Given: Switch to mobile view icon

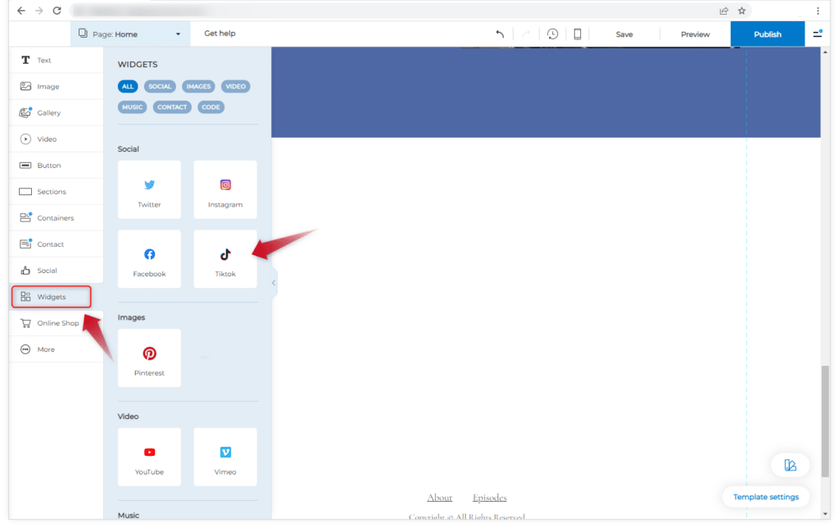Looking at the screenshot, I should coord(578,34).
